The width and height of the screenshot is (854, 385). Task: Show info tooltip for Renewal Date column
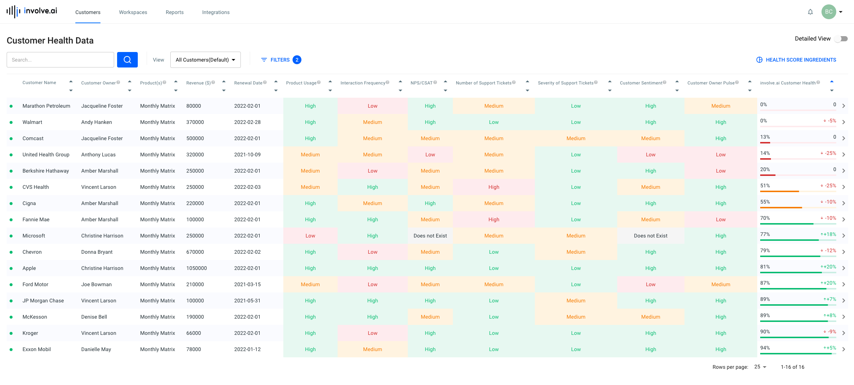pyautogui.click(x=265, y=82)
